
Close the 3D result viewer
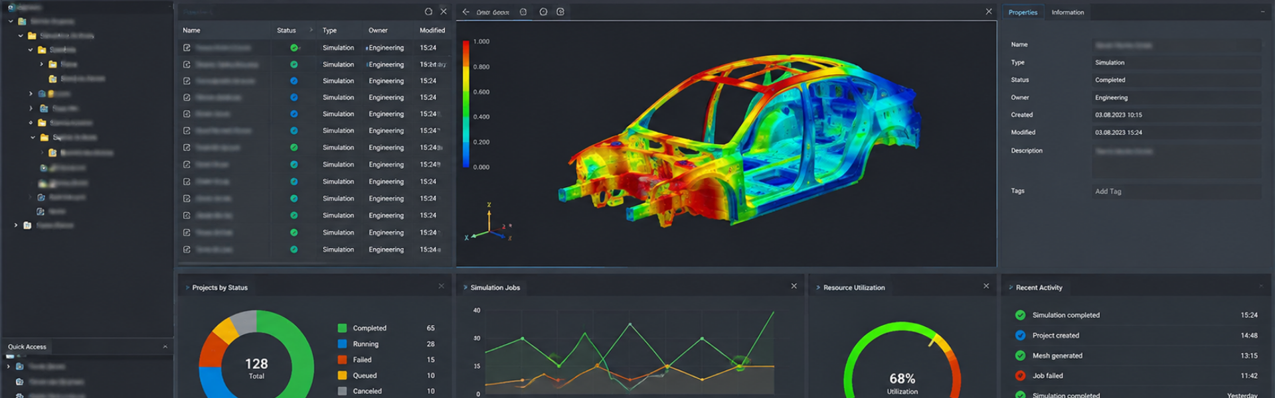[989, 12]
